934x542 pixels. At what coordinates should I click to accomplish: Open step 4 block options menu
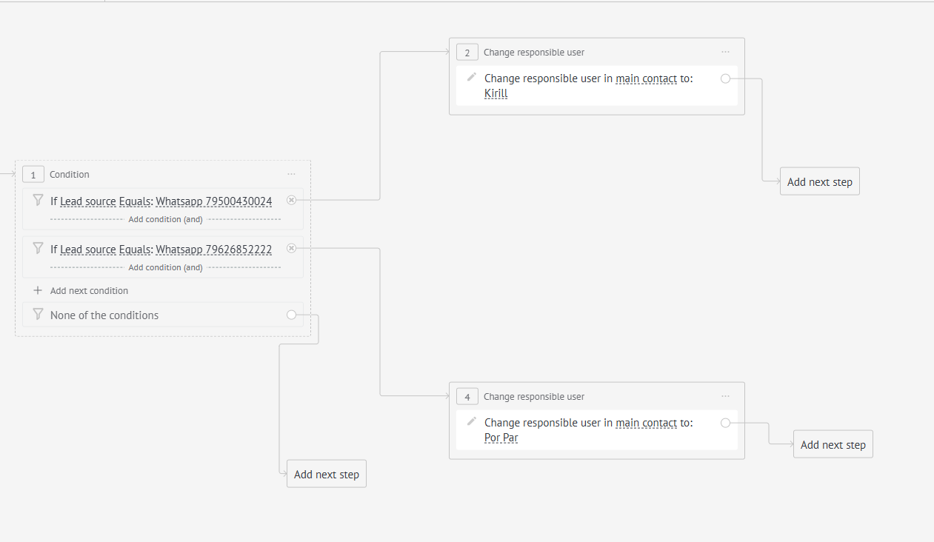point(725,396)
